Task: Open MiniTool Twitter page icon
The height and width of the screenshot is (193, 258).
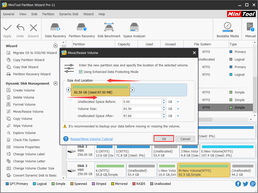Action: point(245,184)
